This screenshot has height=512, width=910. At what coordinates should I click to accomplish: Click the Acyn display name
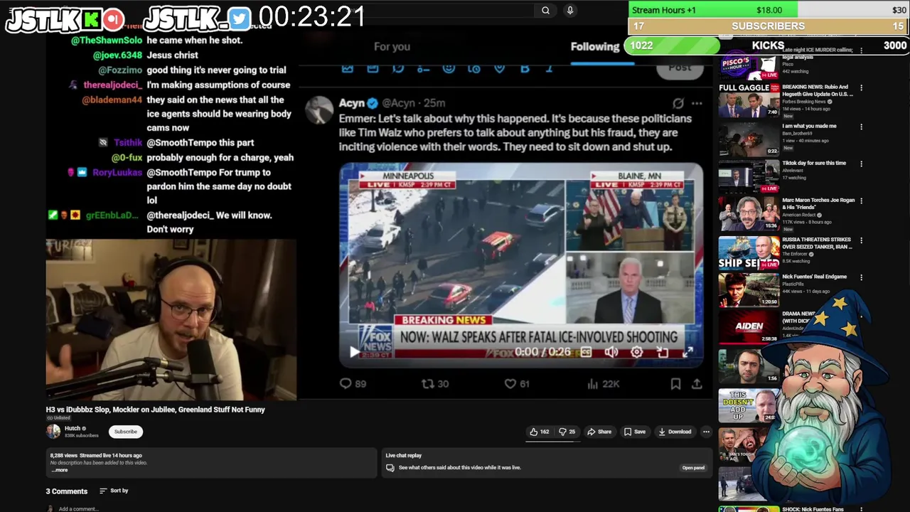click(351, 103)
